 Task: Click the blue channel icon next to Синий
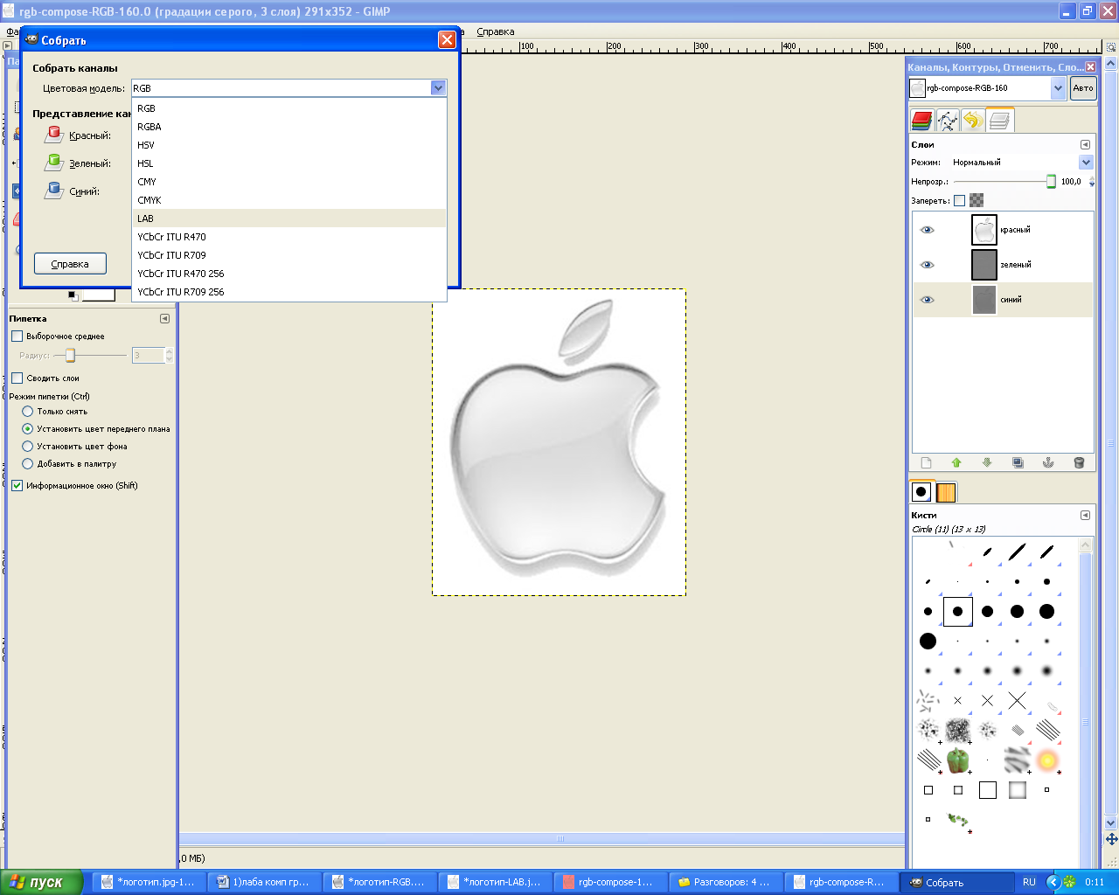click(54, 191)
